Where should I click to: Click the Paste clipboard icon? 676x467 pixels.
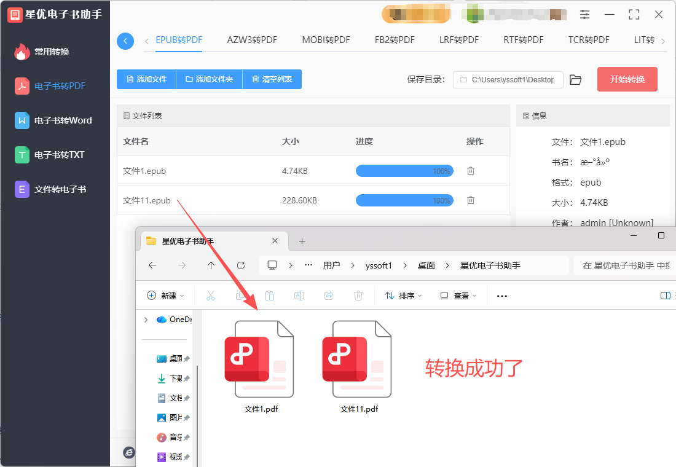point(269,296)
